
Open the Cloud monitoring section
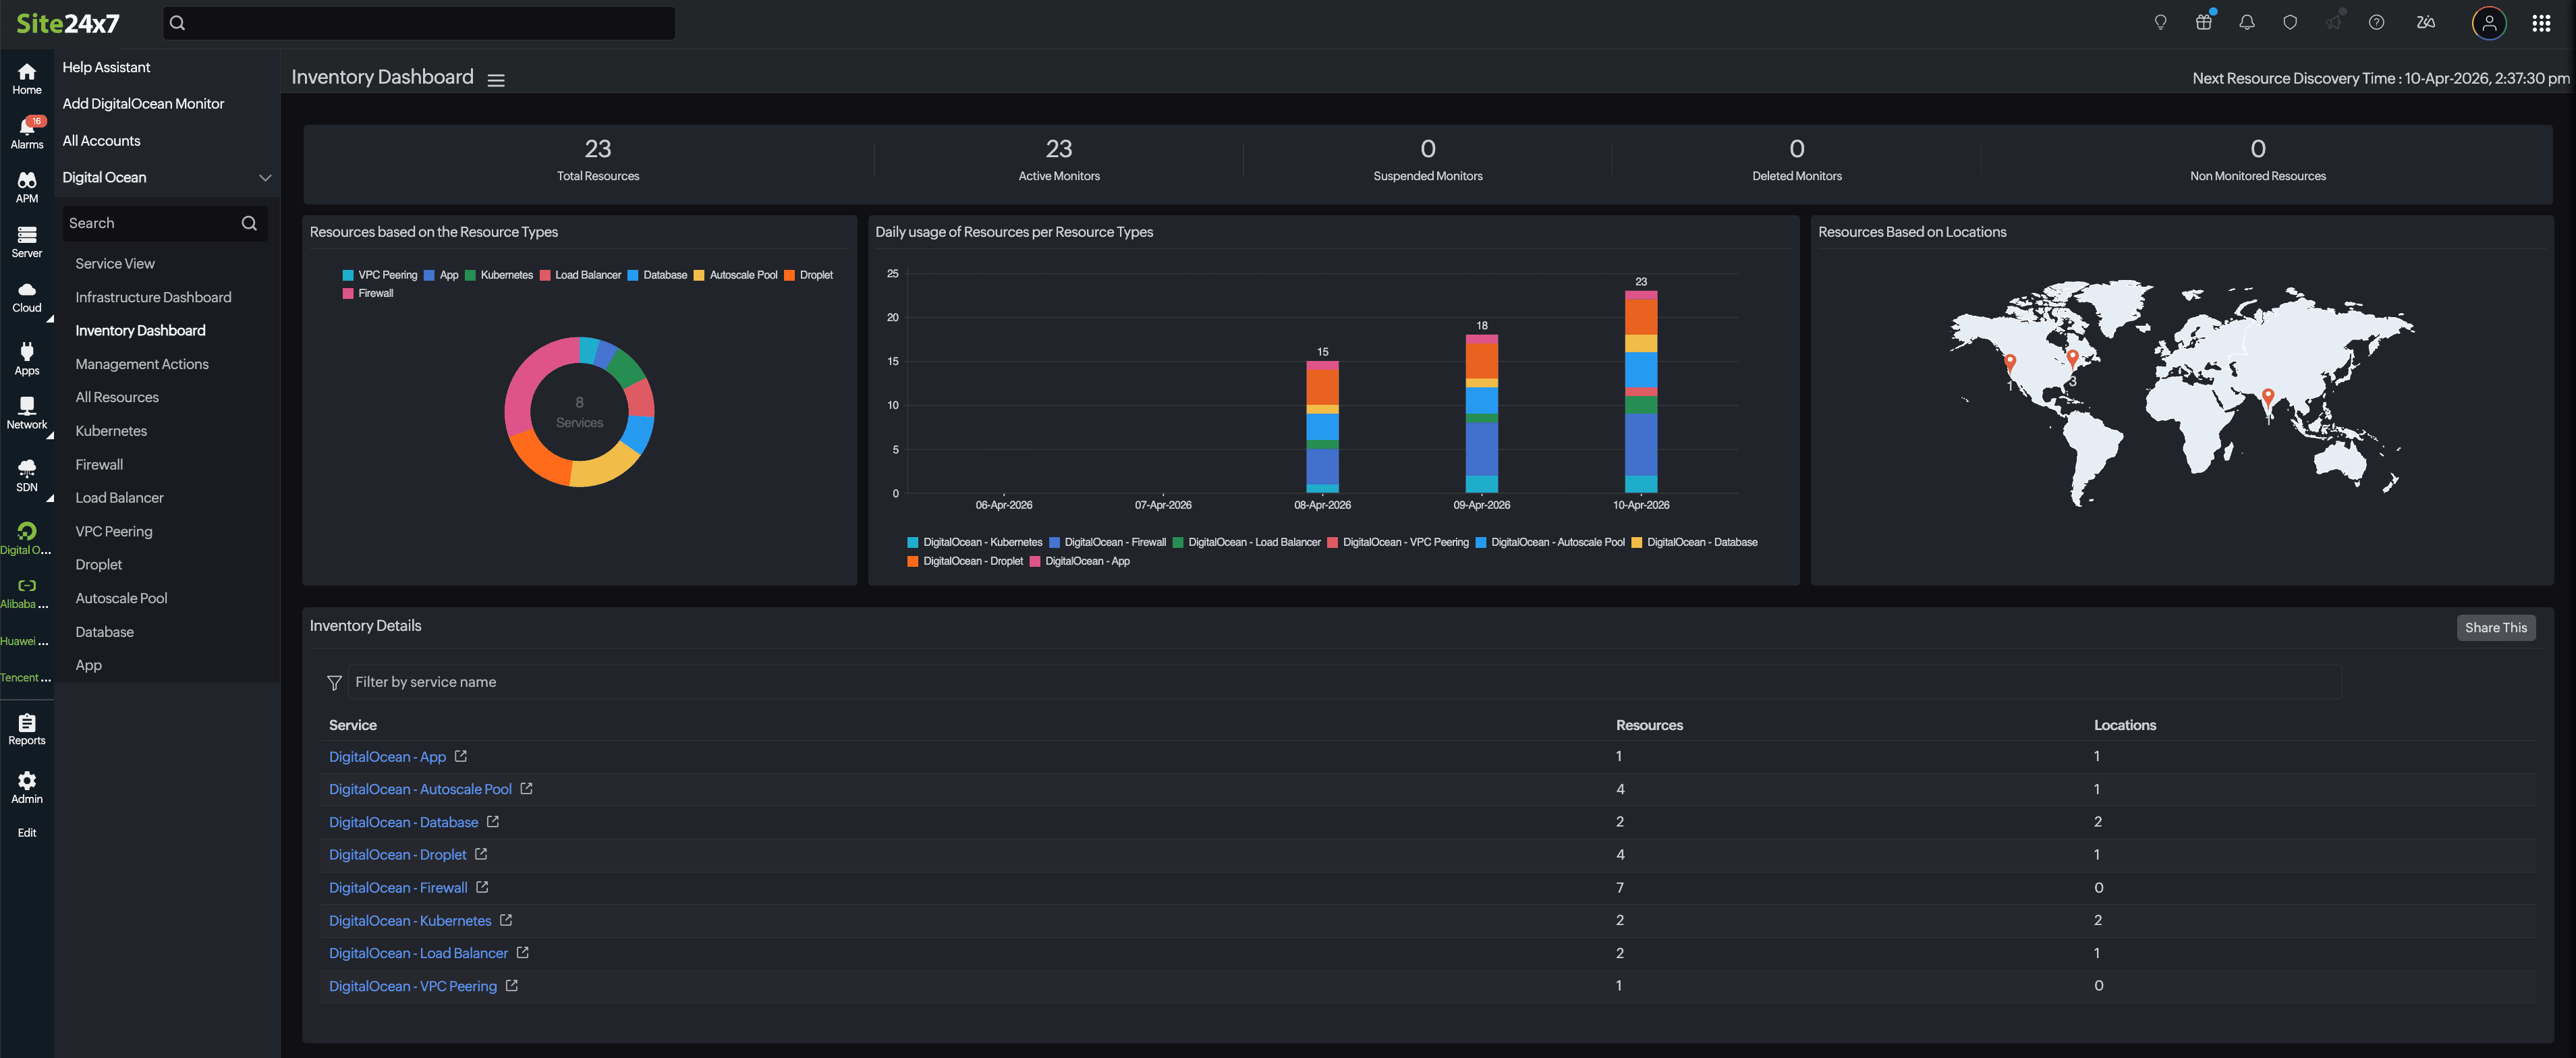(x=27, y=296)
